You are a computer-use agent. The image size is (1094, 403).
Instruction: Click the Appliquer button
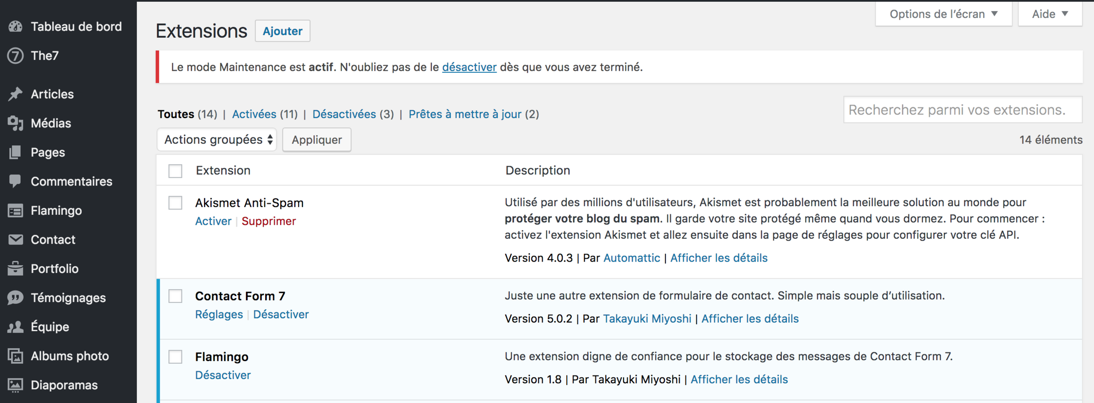point(317,140)
